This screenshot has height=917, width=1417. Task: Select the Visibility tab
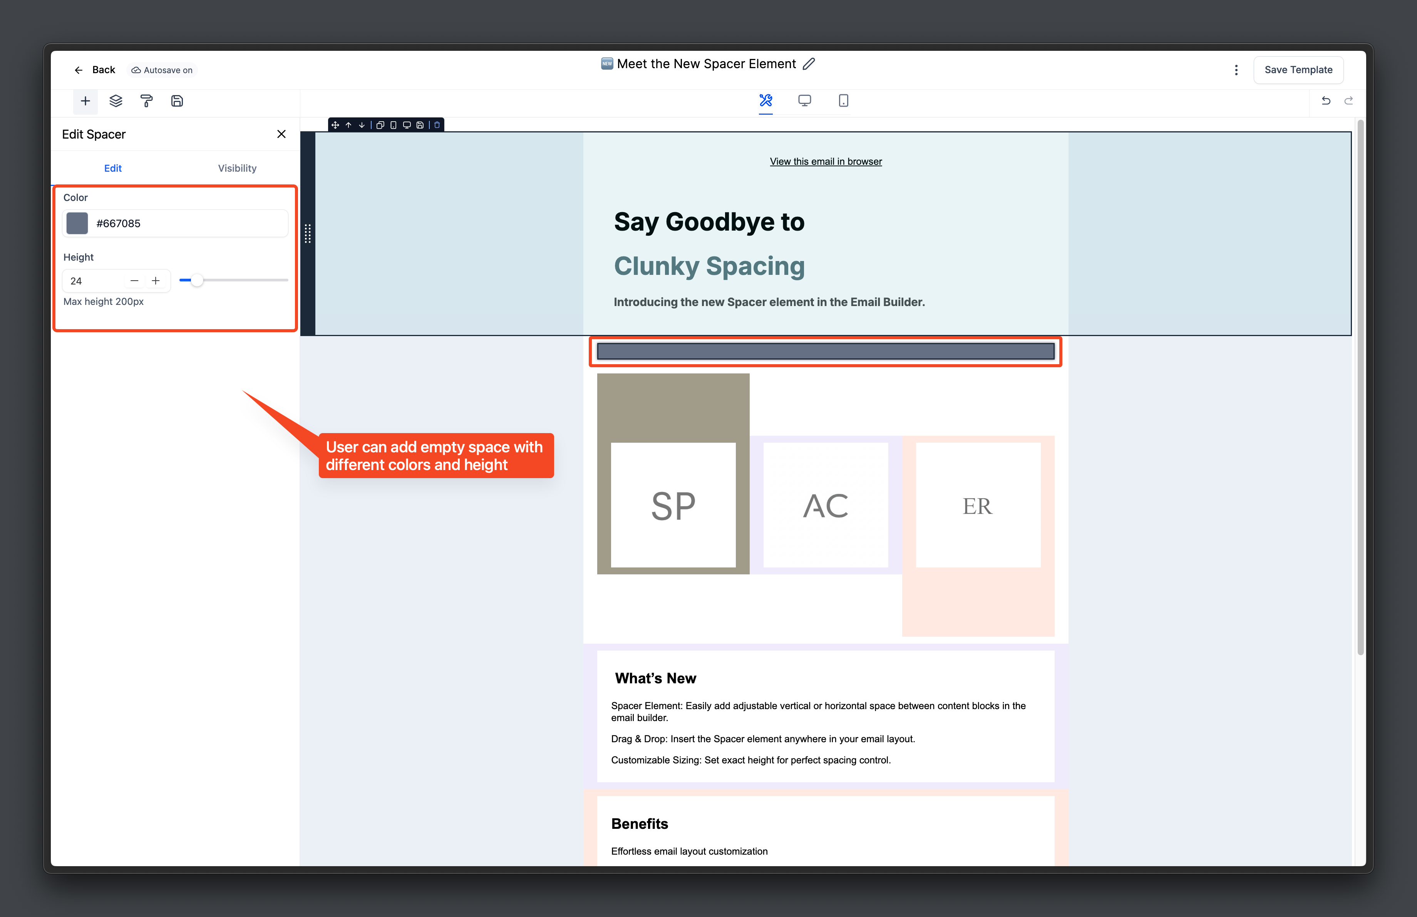point(237,168)
